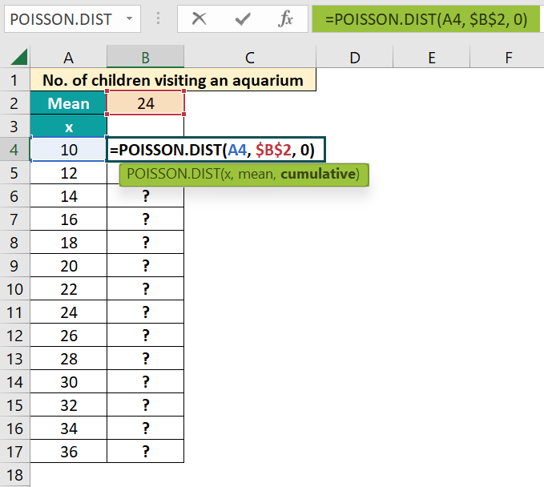Select row 4 header
This screenshot has width=544, height=487.
(x=14, y=150)
